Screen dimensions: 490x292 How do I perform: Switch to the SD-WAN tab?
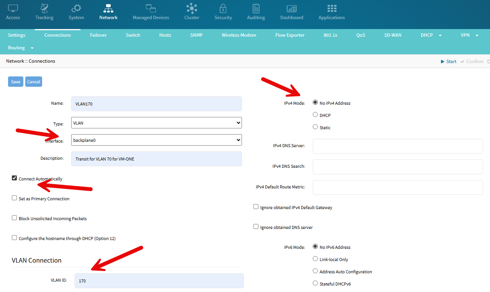(x=393, y=35)
